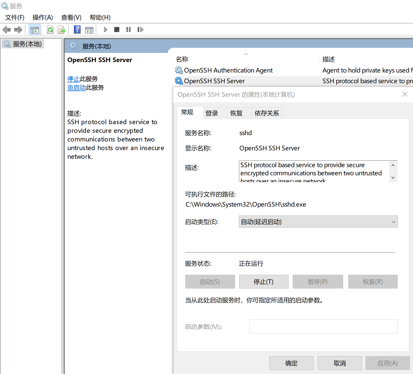Select the OpenSSH SSH Server row

(x=293, y=81)
